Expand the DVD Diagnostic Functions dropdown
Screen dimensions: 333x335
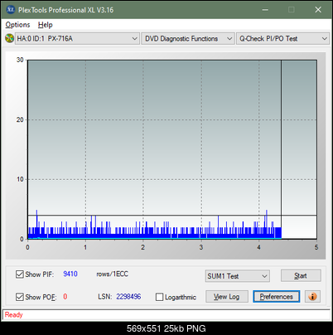(188, 38)
